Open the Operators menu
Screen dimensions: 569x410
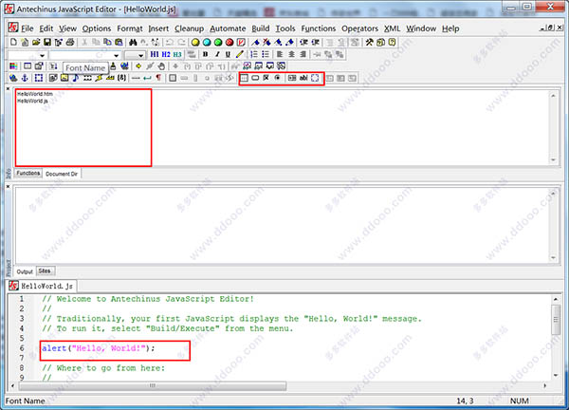pyautogui.click(x=359, y=28)
